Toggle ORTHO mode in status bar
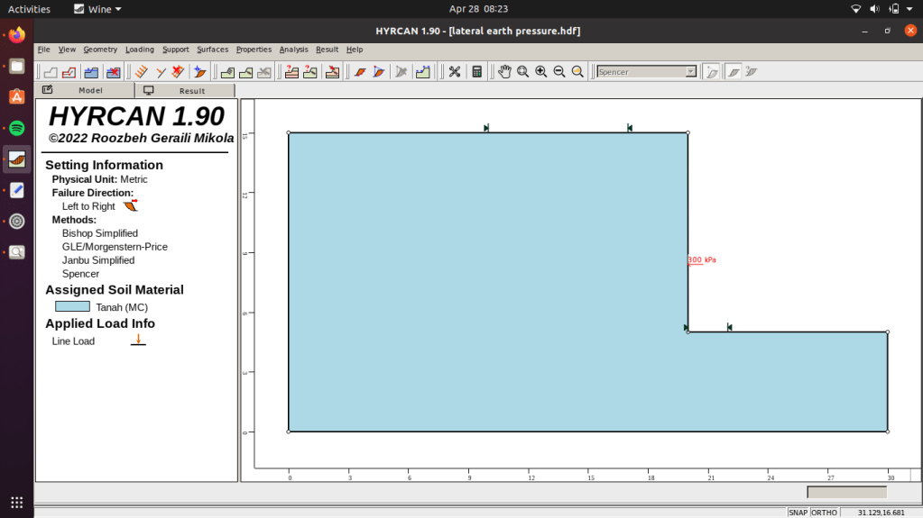The width and height of the screenshot is (923, 518). click(x=824, y=513)
